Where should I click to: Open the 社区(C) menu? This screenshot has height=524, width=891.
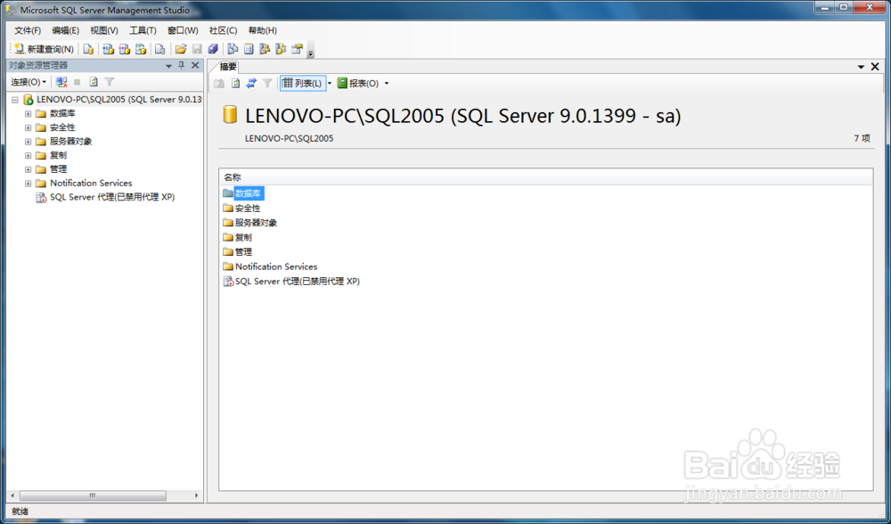coord(223,30)
